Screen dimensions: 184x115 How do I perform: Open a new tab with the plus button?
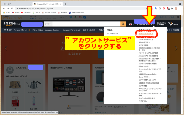(65, 4)
